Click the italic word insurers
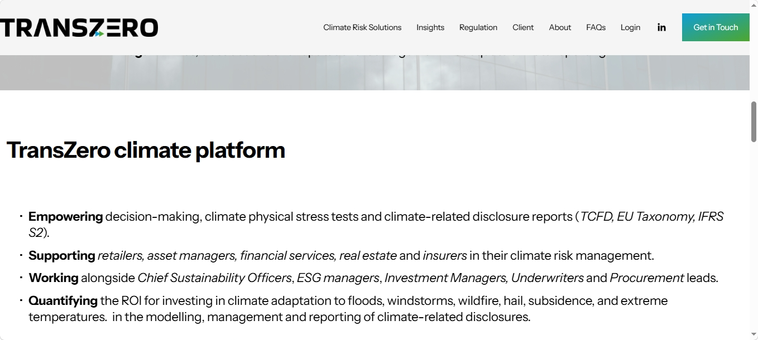The width and height of the screenshot is (758, 340). coord(445,256)
